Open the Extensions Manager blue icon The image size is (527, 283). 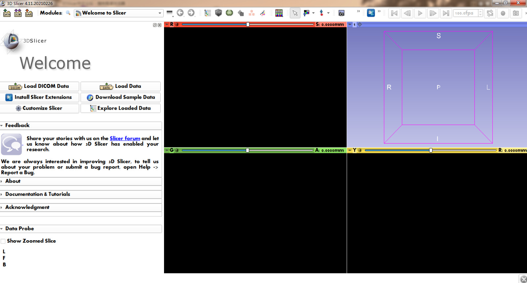coord(371,13)
